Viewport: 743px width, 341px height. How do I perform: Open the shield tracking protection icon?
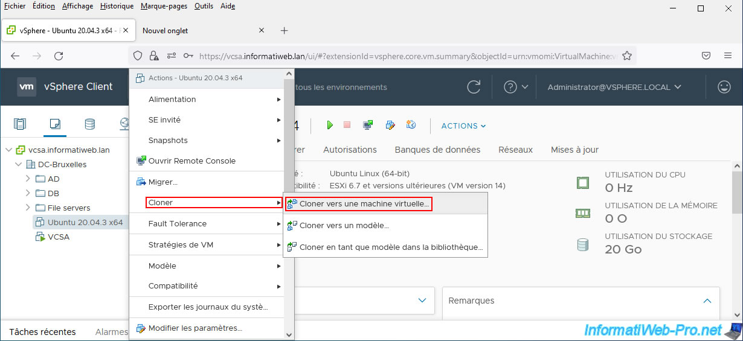tap(138, 56)
